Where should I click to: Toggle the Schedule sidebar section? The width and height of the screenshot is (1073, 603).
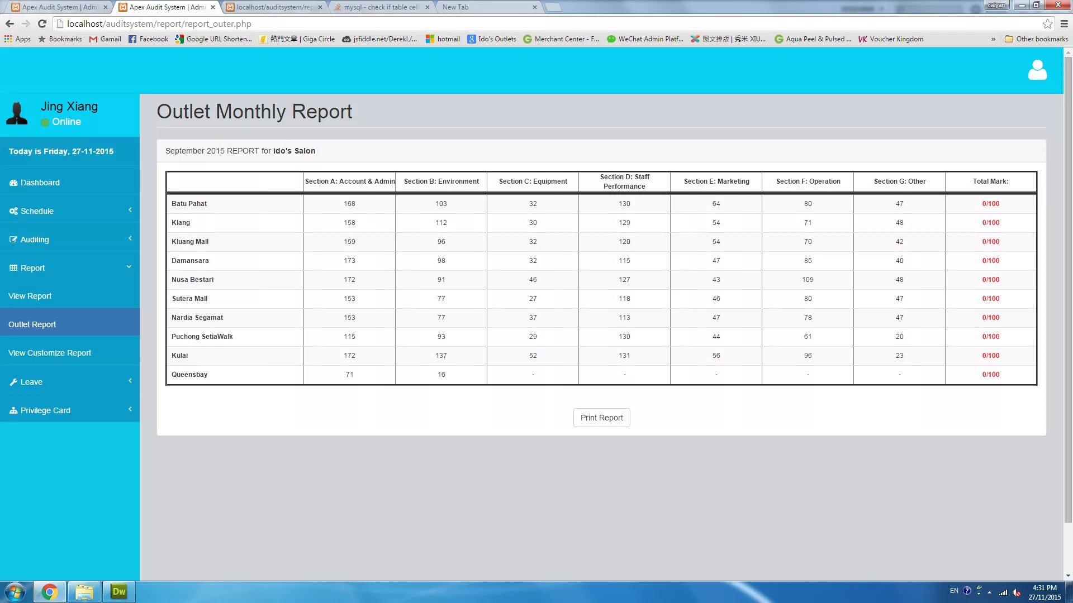[69, 210]
